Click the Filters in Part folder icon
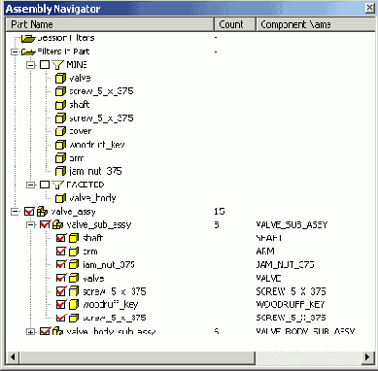378x371 pixels. coord(28,51)
